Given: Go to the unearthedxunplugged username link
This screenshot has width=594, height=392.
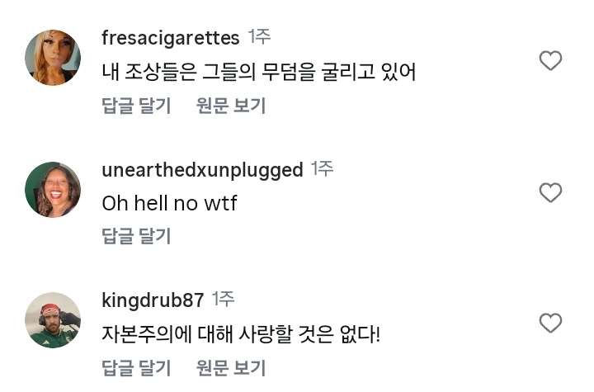Looking at the screenshot, I should click(x=202, y=170).
